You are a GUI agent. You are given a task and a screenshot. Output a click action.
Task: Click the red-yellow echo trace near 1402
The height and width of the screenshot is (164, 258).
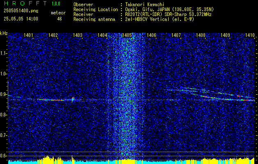click(x=50, y=100)
